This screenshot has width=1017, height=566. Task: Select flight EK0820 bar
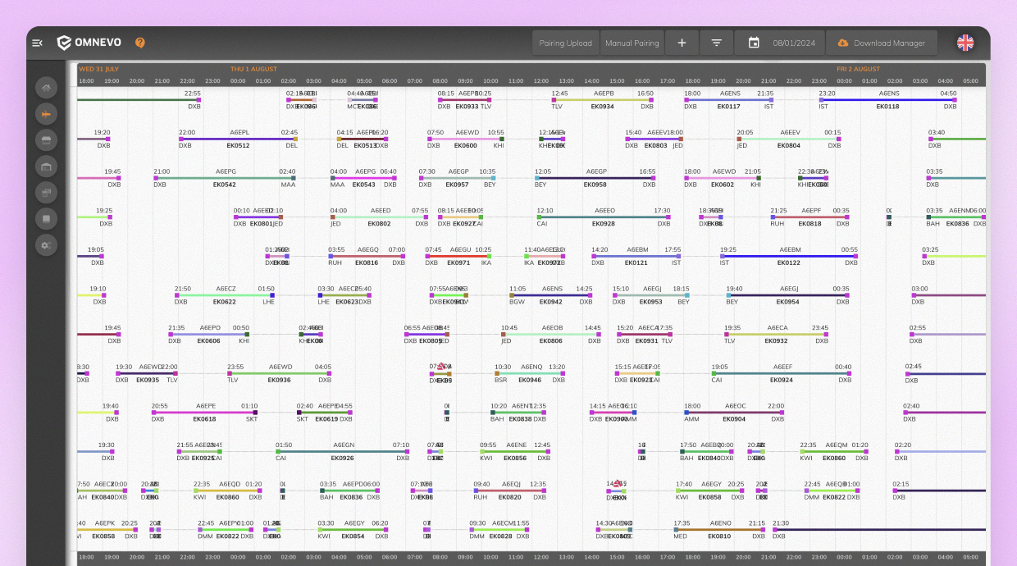point(509,491)
